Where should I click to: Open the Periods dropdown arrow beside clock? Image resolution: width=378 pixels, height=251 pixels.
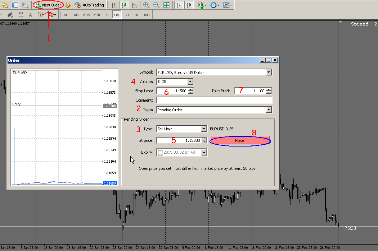tap(218, 5)
